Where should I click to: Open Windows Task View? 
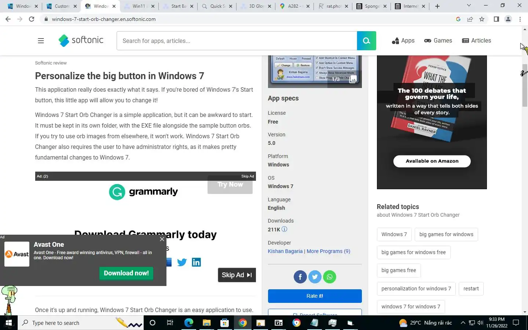point(170,323)
